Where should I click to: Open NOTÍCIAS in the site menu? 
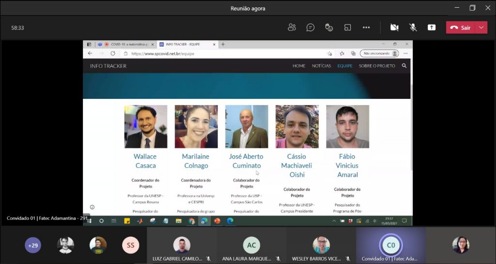[x=322, y=66]
